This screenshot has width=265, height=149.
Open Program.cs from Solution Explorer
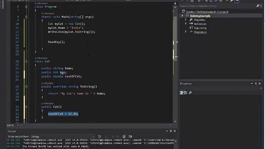(x=200, y=32)
